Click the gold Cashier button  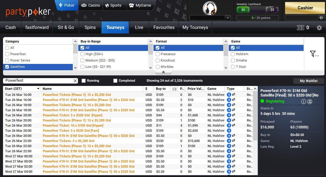305,8
